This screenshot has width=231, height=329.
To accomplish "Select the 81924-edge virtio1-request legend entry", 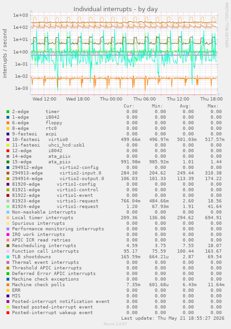I will [55, 207].
